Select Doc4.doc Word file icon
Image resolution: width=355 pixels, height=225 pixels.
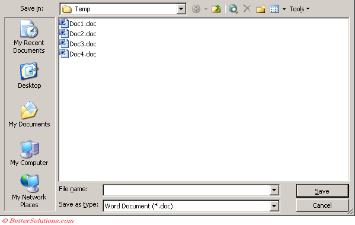pyautogui.click(x=64, y=54)
